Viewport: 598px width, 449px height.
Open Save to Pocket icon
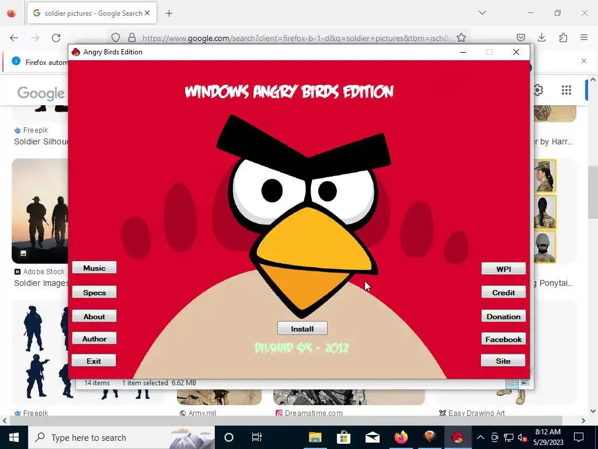coord(520,37)
